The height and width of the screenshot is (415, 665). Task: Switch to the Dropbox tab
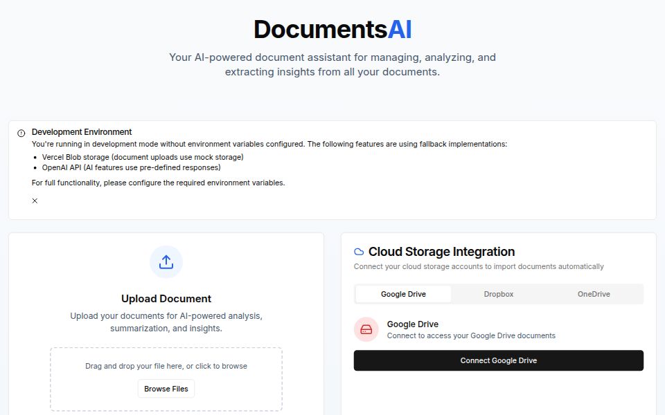[x=498, y=293]
